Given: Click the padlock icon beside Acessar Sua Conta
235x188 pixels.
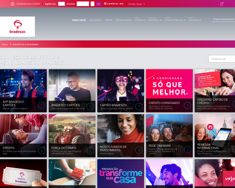Looking at the screenshot, I should point(13,3).
